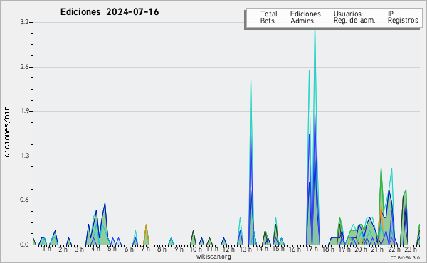Image resolution: width=427 pixels, height=263 pixels.
Task: Click the Total legend color line
Action: click(253, 14)
